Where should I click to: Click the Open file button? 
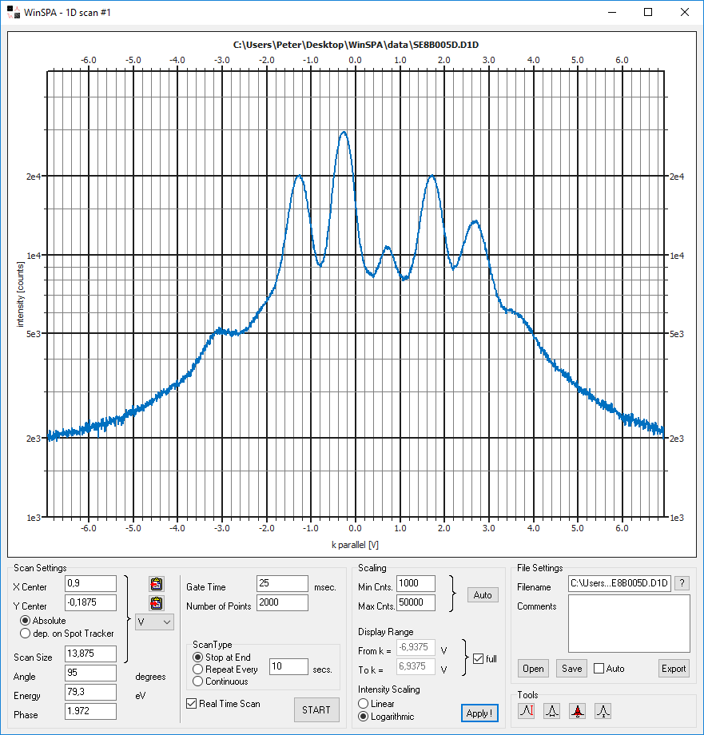(x=533, y=669)
